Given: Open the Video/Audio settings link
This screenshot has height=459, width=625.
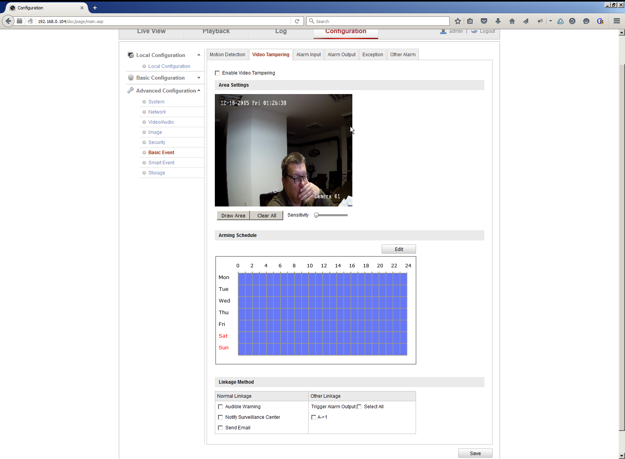Looking at the screenshot, I should point(161,122).
